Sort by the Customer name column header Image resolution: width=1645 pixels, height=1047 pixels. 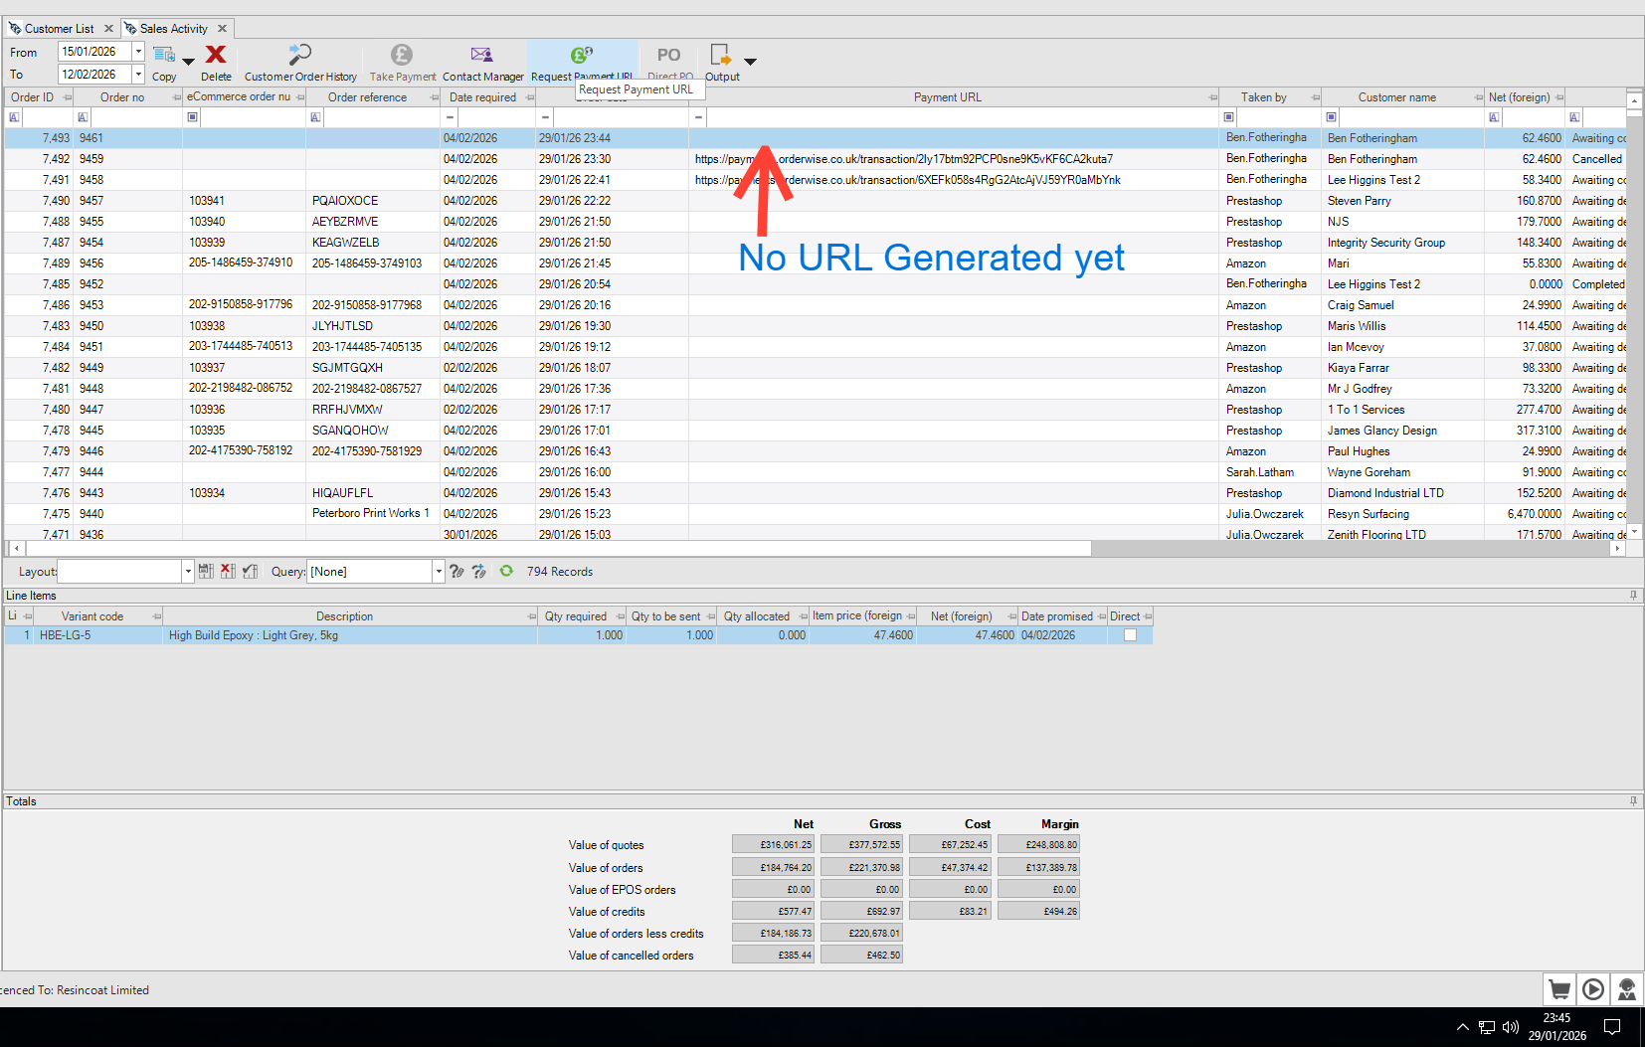[x=1396, y=97]
